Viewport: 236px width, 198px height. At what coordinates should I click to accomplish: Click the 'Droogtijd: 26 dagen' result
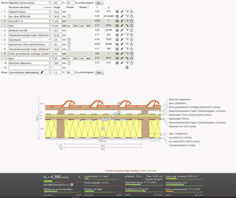93,189
